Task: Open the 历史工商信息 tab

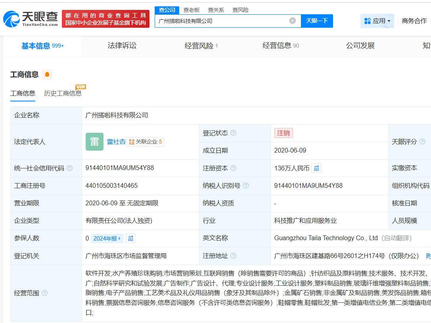Action: 63,93
